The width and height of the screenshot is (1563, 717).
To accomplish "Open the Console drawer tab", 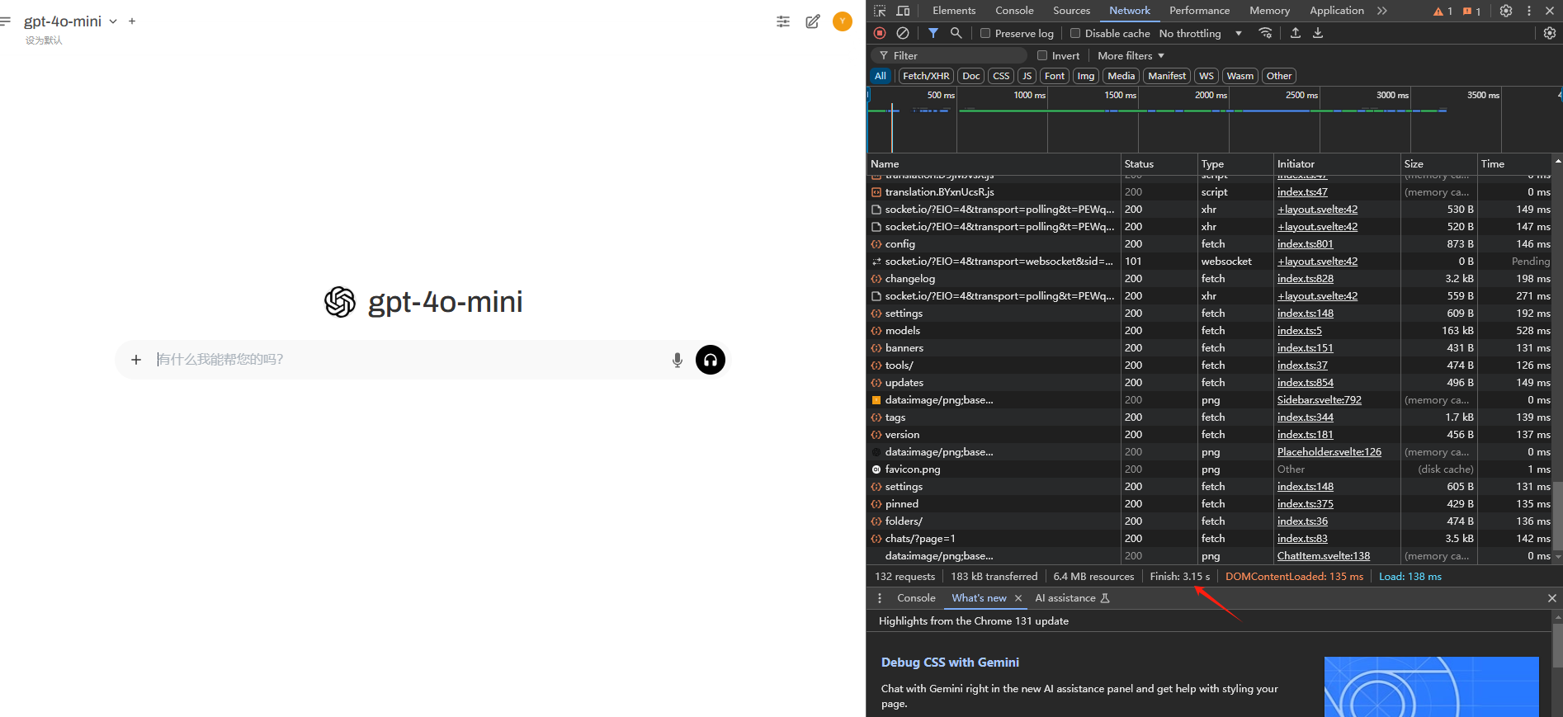I will pos(916,598).
